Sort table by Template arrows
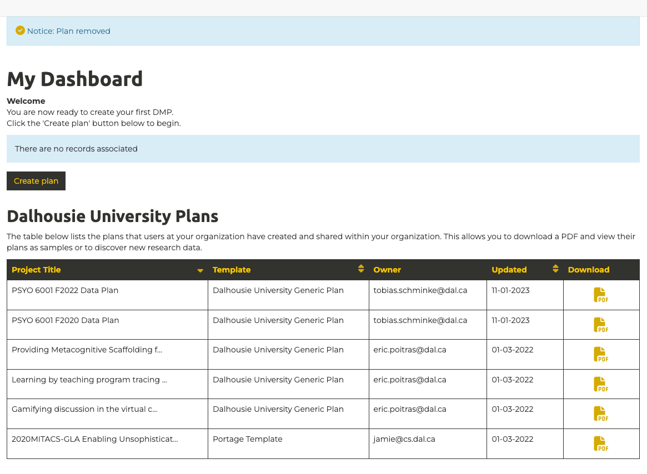This screenshot has height=474, width=647. 361,269
